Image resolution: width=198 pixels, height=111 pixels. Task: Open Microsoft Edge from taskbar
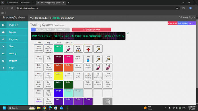(x=50, y=108)
